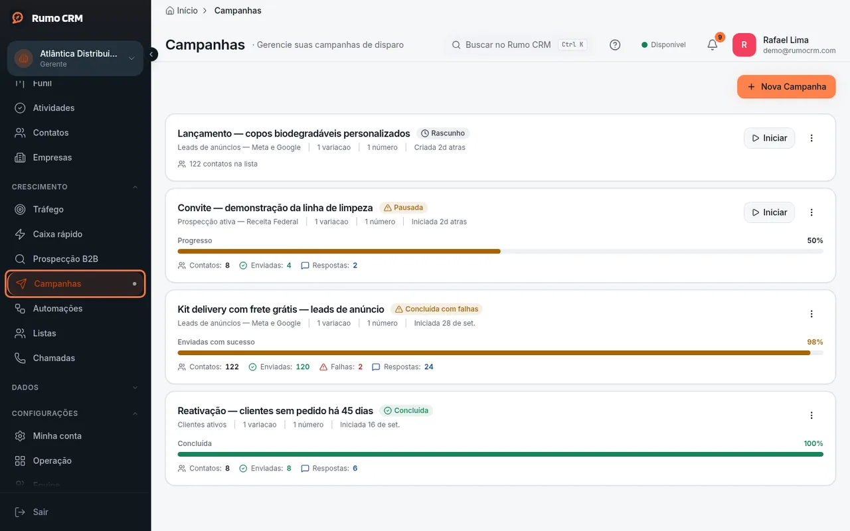Click the Rascunho status badge

point(443,133)
